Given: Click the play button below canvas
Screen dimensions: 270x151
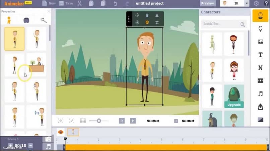Looking at the screenshot, I should pos(133,121).
